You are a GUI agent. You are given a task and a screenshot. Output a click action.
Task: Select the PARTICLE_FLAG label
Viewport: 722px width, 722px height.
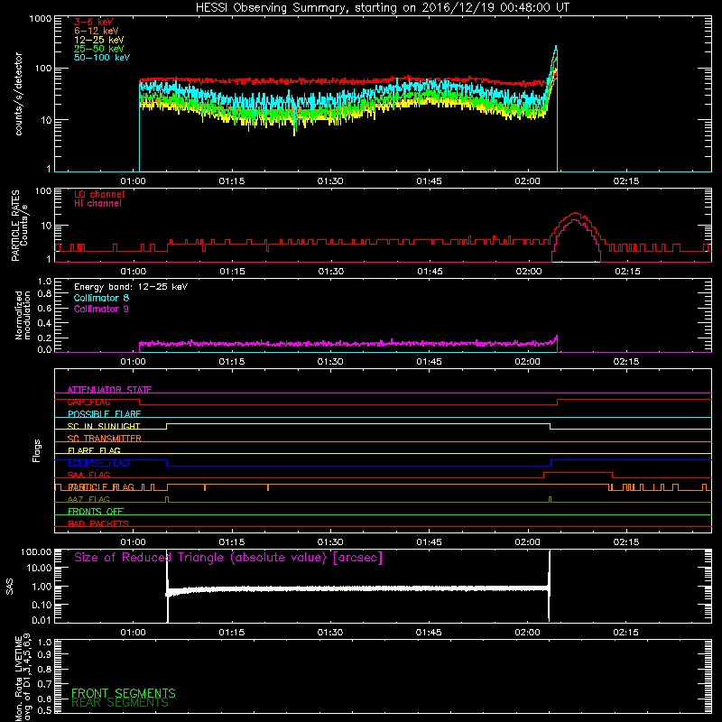click(x=101, y=487)
